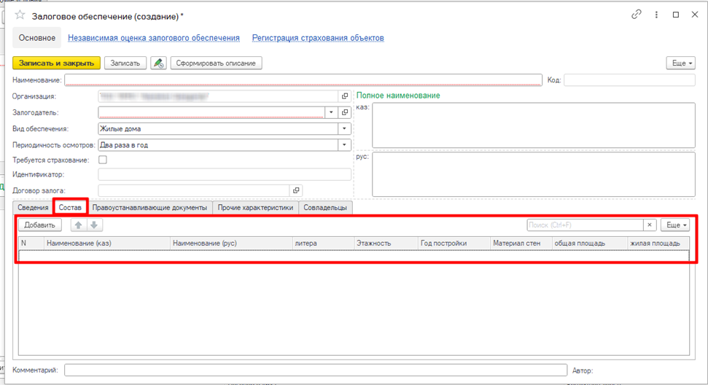Click the Идентификатор input field
Image resolution: width=708 pixels, height=385 pixels.
pos(225,174)
